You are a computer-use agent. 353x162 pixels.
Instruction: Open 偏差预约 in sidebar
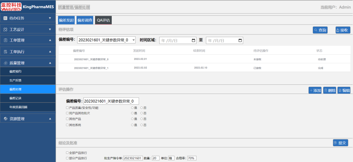tap(28, 71)
